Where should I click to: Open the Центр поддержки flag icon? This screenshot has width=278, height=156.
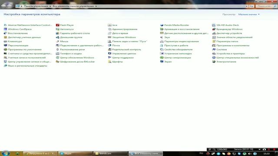[x=109, y=58]
